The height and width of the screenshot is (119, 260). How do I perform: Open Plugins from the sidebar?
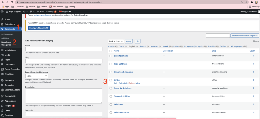pyautogui.click(x=8, y=106)
